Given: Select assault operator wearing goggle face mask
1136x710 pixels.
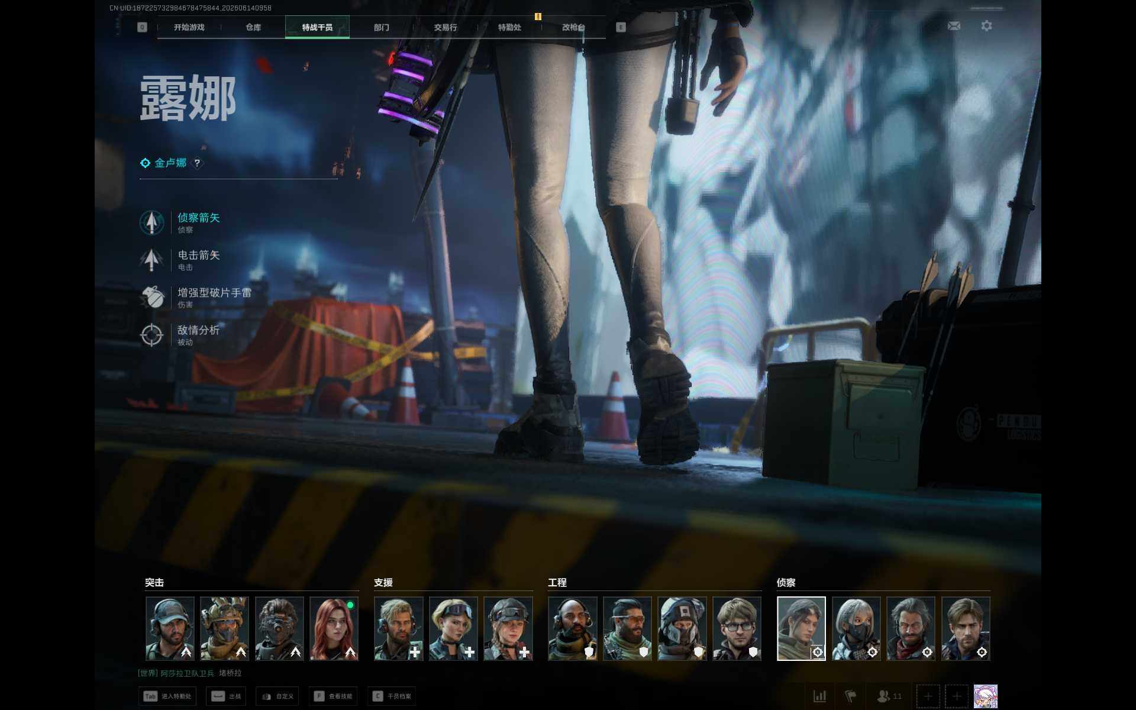Looking at the screenshot, I should pyautogui.click(x=279, y=628).
